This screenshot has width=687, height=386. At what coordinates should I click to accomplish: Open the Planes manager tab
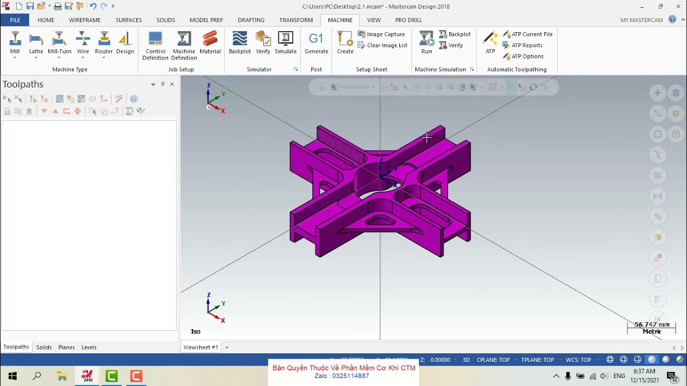[x=67, y=347]
